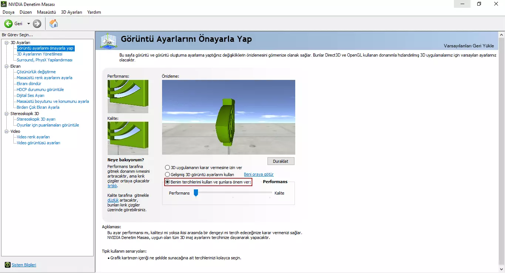Click the Kalite preview thumbnail
This screenshot has width=505, height=273.
tap(128, 138)
